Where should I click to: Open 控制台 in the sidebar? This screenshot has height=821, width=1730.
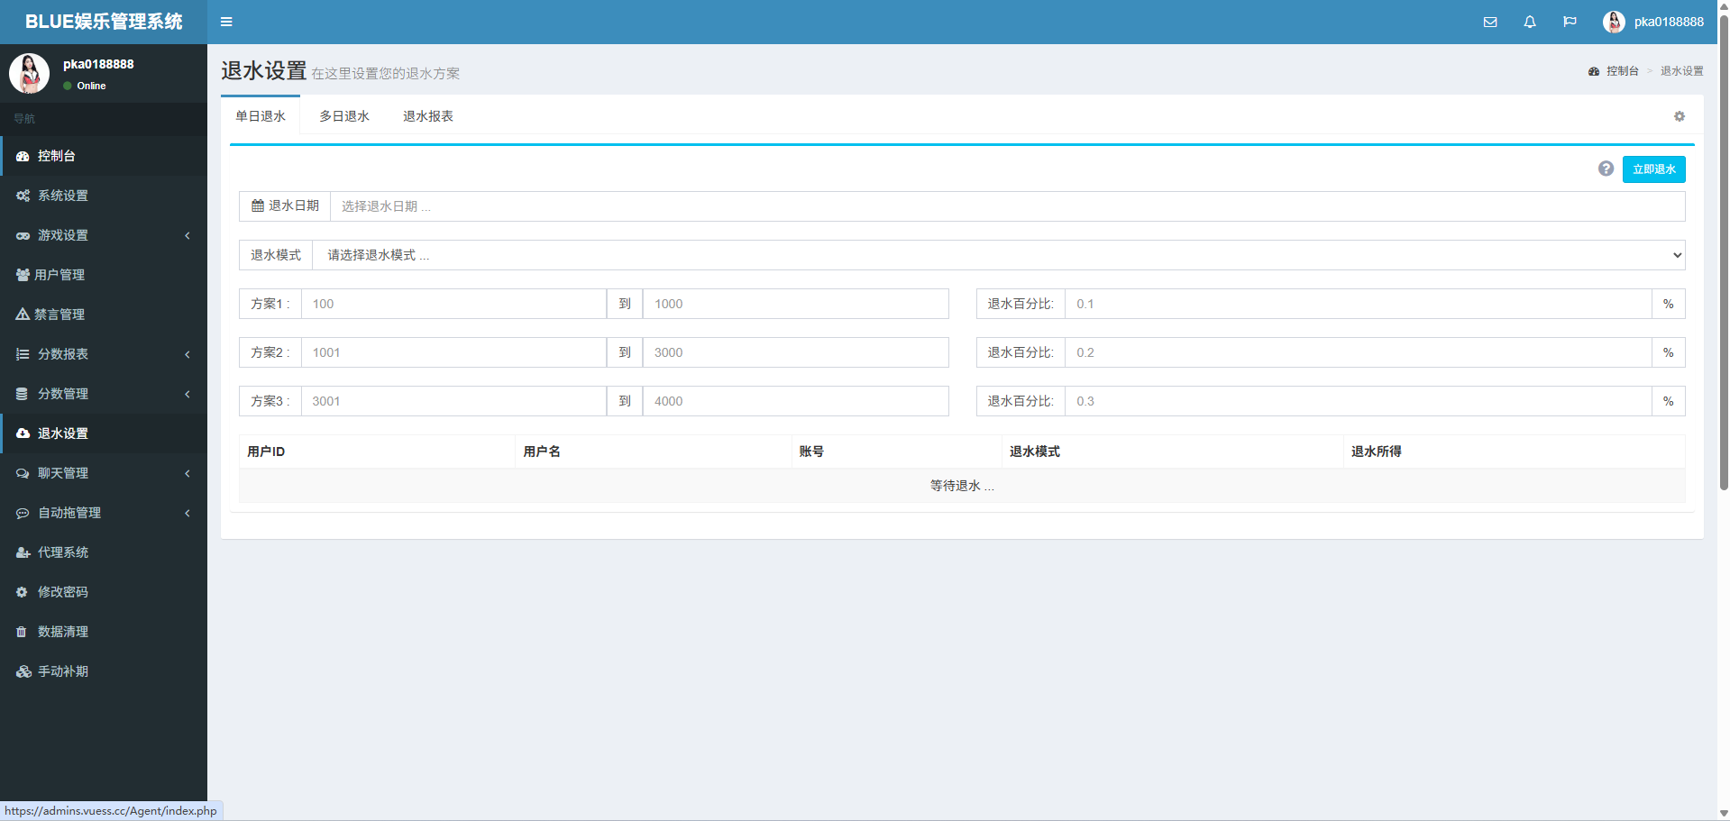click(104, 156)
